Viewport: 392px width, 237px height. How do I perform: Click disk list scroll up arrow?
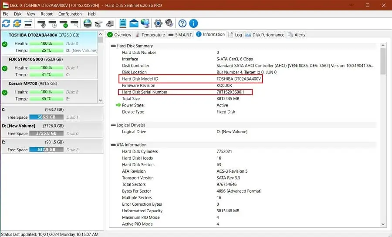[x=101, y=34]
